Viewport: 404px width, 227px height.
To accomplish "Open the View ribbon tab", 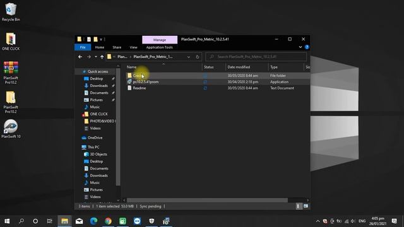I will (x=133, y=47).
